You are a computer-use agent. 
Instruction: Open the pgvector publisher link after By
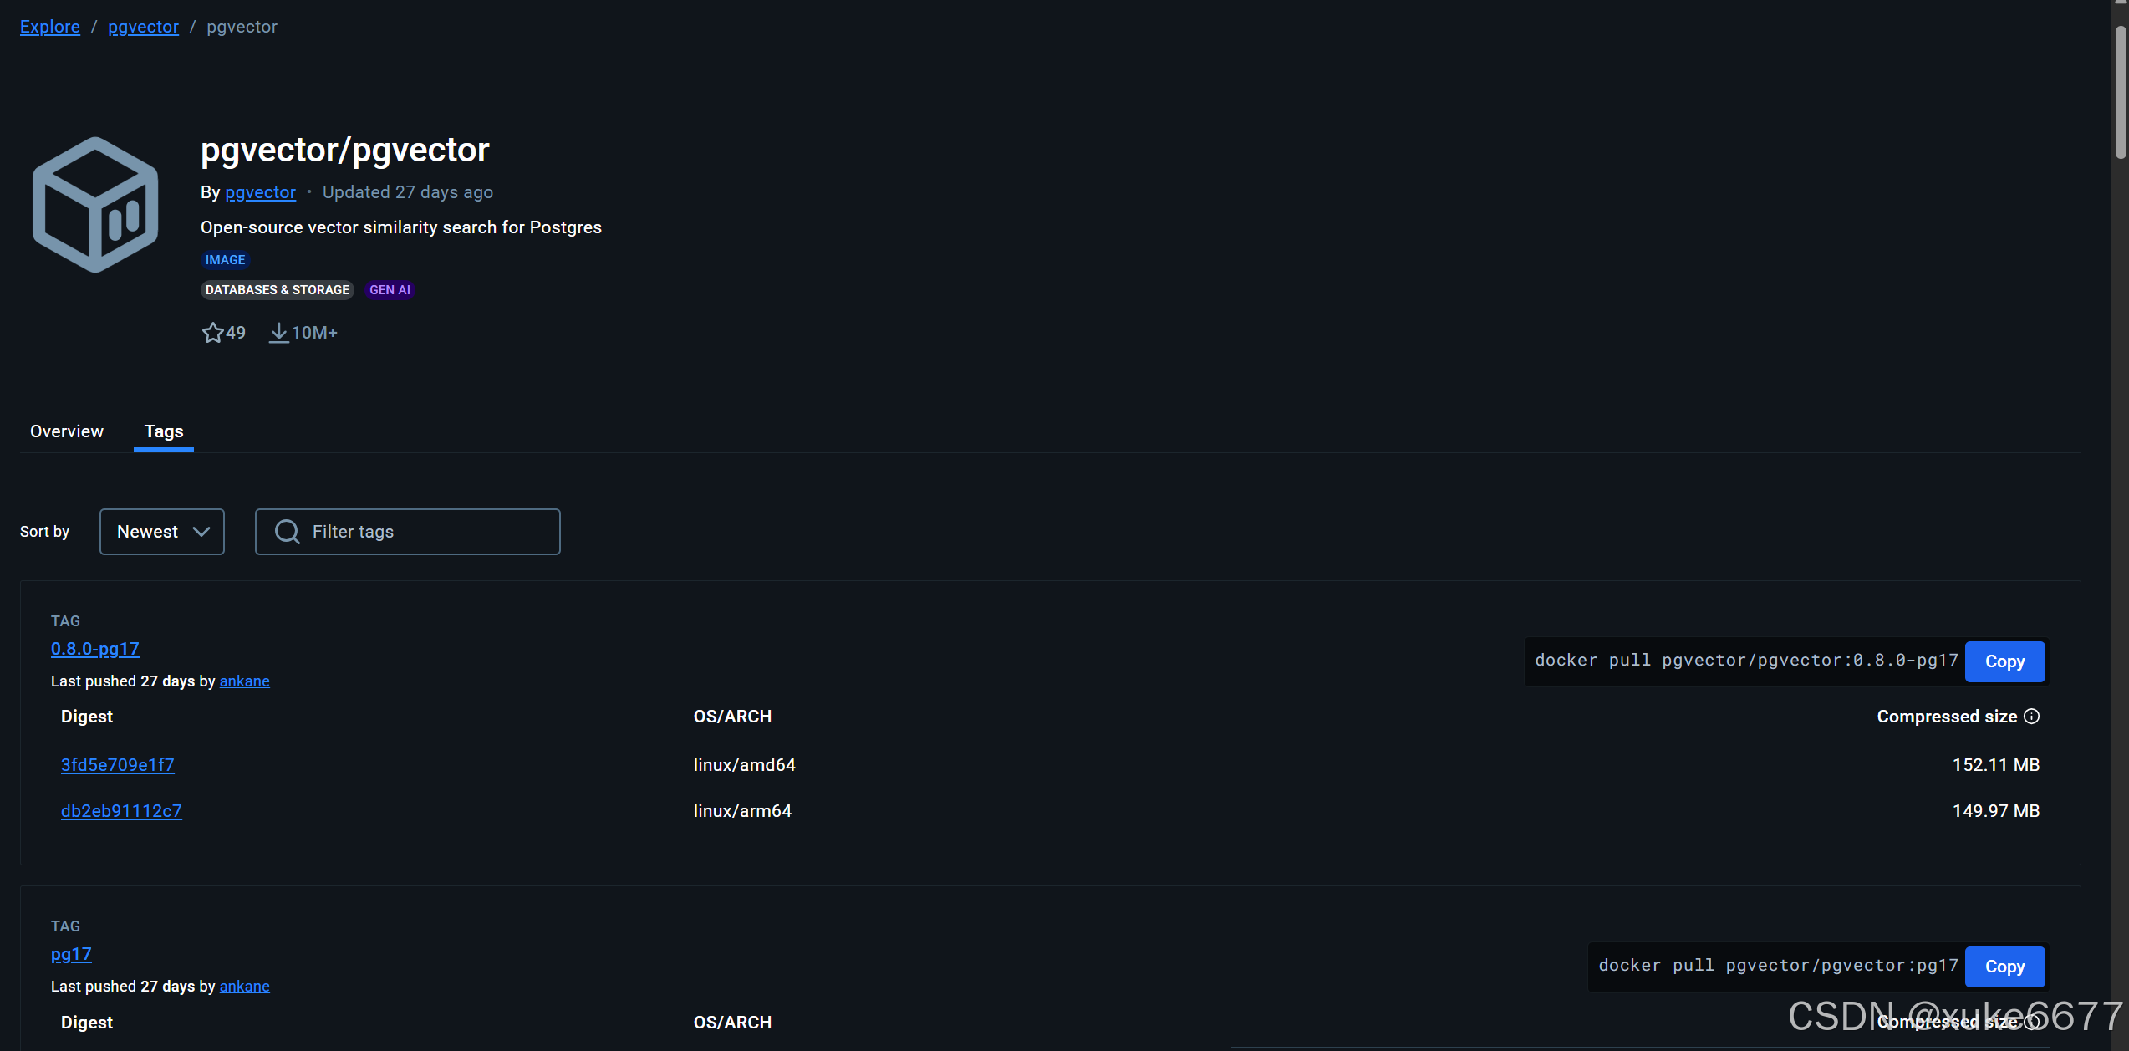point(260,192)
